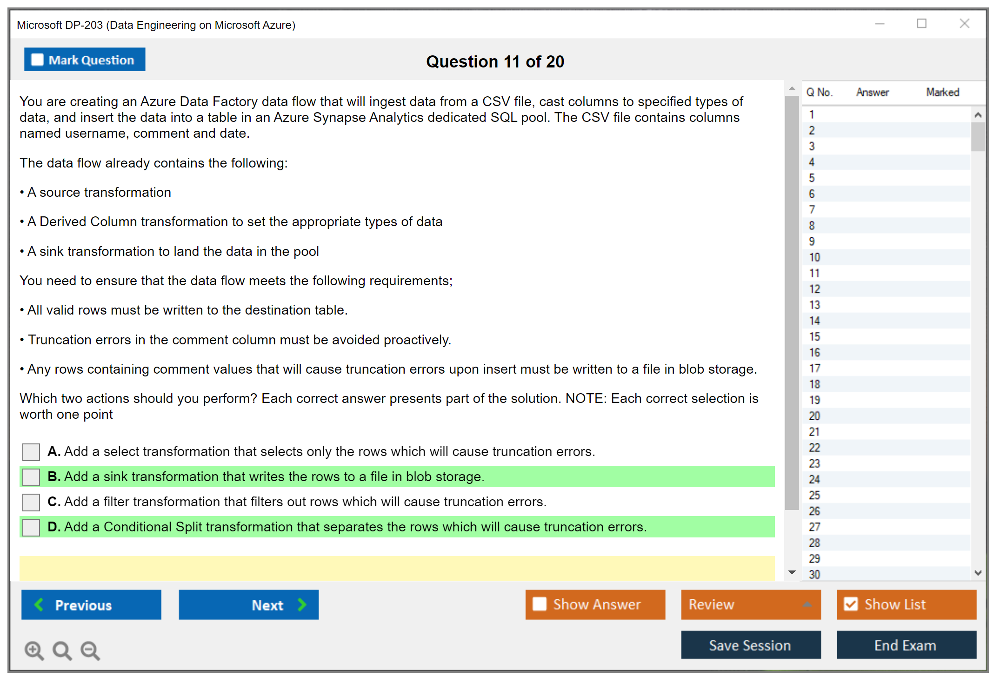Click the reset zoom magnifier icon
Viewport: 1000px width, 684px height.
(62, 650)
